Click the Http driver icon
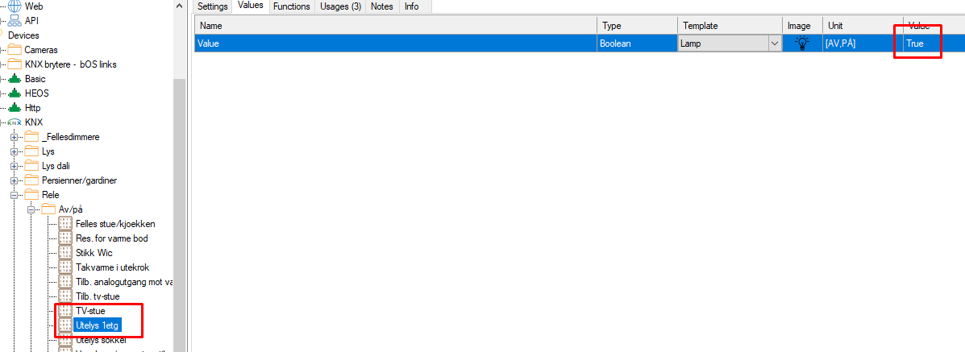965x352 pixels. [x=15, y=108]
